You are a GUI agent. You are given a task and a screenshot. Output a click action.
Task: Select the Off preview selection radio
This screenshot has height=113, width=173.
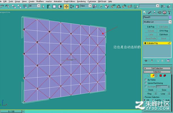pyautogui.click(x=145, y=100)
